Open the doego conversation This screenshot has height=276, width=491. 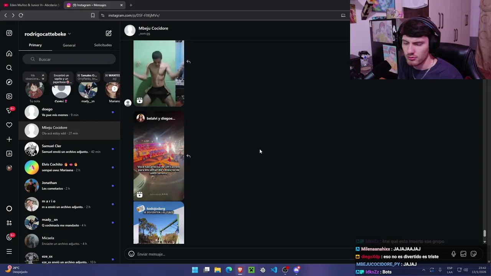tap(69, 112)
